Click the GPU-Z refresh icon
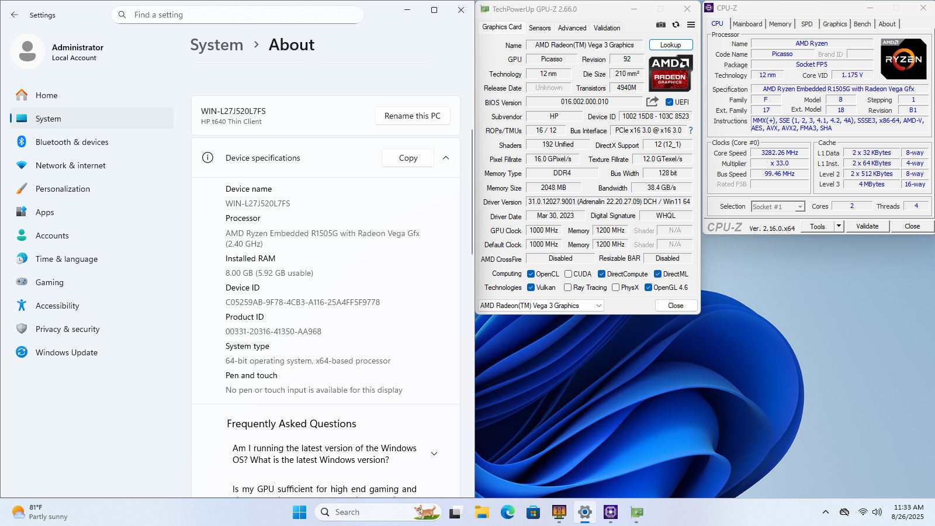This screenshot has height=526, width=935. [x=676, y=25]
